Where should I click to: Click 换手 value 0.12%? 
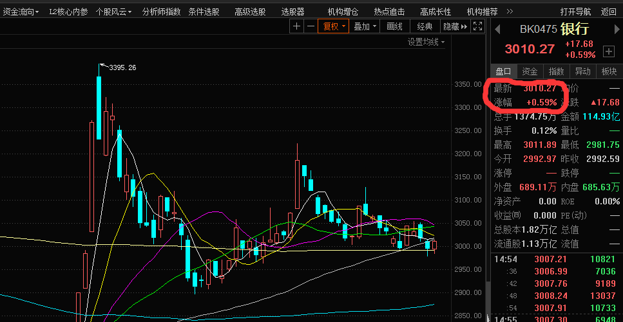544,131
